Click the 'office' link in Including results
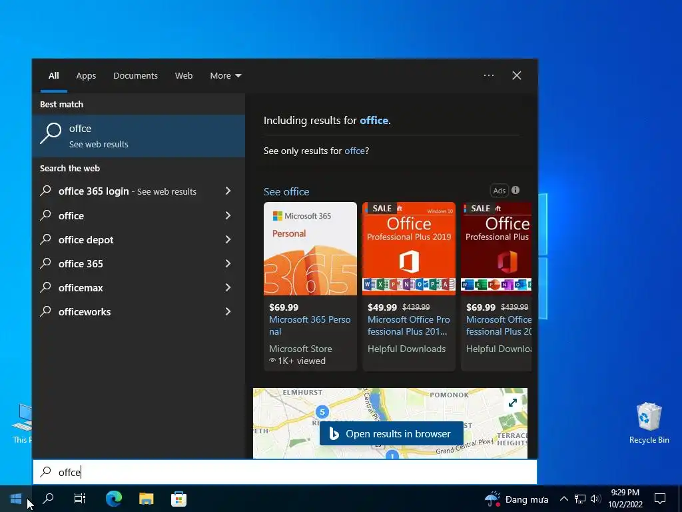The image size is (682, 512). pyautogui.click(x=374, y=121)
